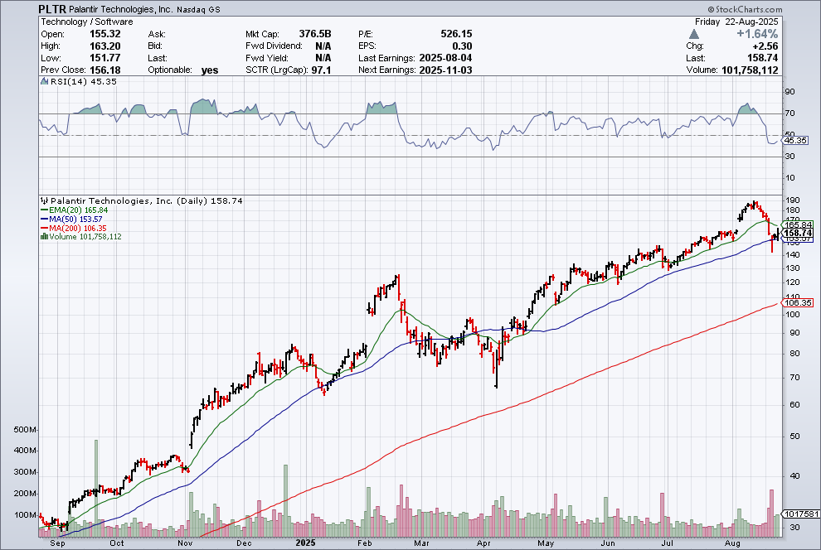The width and height of the screenshot is (821, 550).
Task: Click the Fwd Yield N/A value
Action: pyautogui.click(x=323, y=58)
